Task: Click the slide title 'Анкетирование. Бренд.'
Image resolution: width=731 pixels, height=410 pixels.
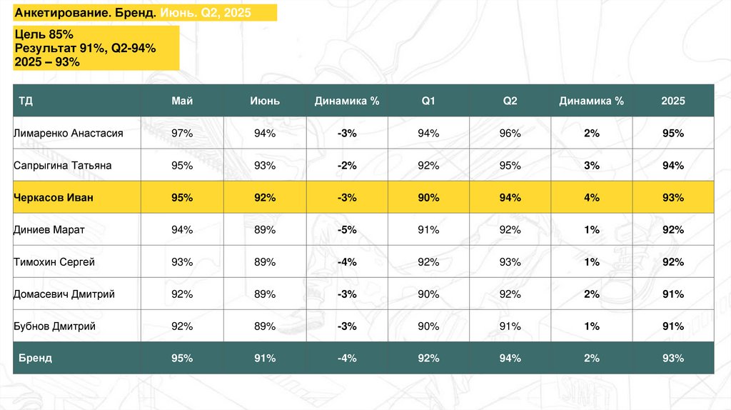Action: tap(86, 13)
